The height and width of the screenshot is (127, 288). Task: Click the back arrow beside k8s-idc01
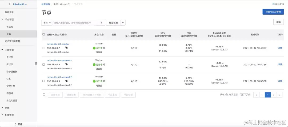(10, 4)
